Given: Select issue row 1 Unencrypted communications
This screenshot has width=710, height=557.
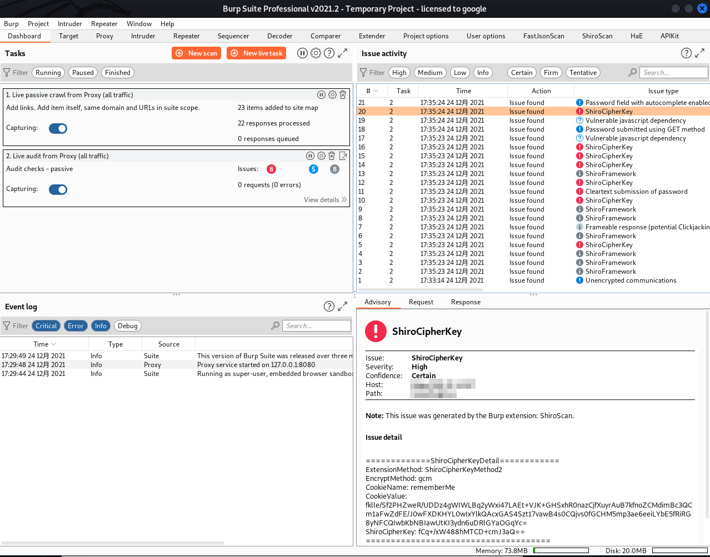Looking at the screenshot, I should 533,280.
